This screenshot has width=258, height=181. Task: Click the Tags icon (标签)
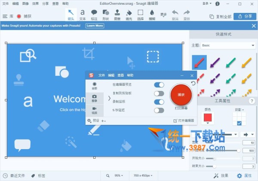(x=33, y=176)
